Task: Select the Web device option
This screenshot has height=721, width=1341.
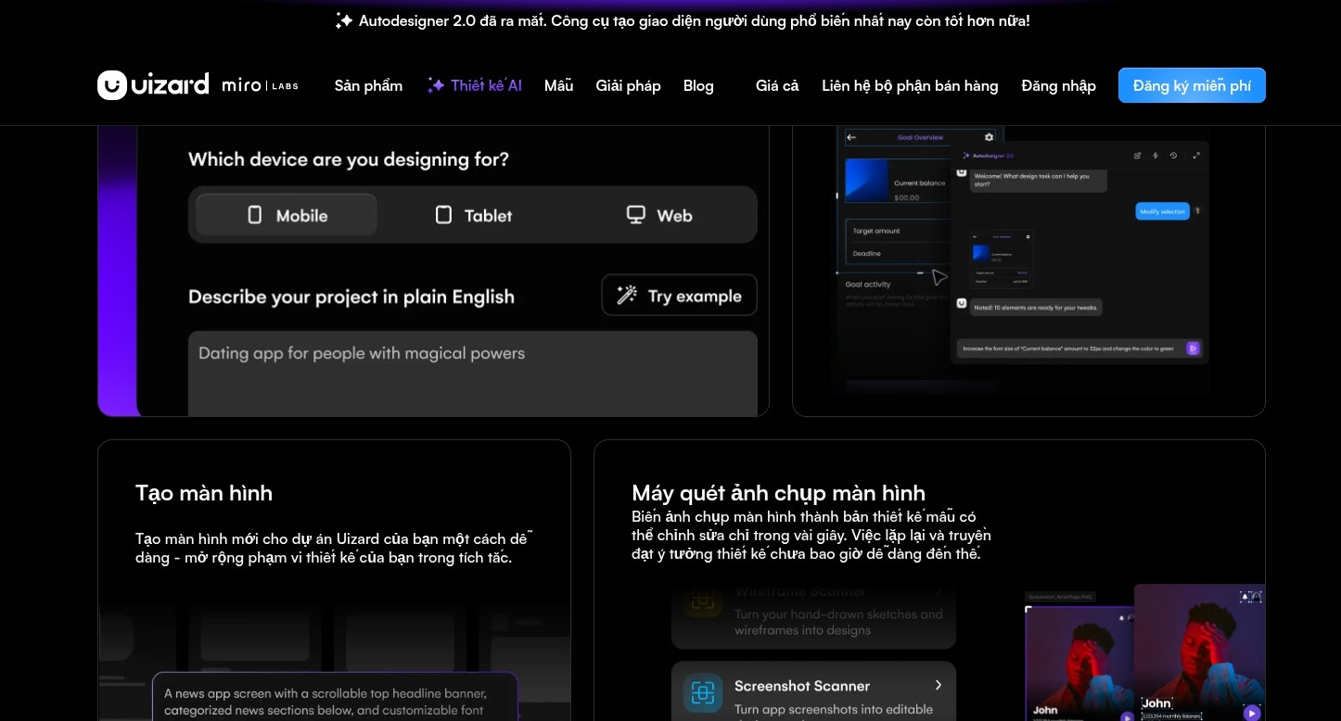Action: tap(659, 215)
